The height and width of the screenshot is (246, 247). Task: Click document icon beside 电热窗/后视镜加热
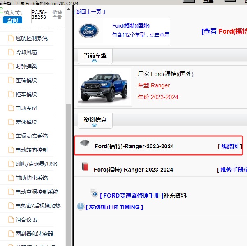pos(11,206)
